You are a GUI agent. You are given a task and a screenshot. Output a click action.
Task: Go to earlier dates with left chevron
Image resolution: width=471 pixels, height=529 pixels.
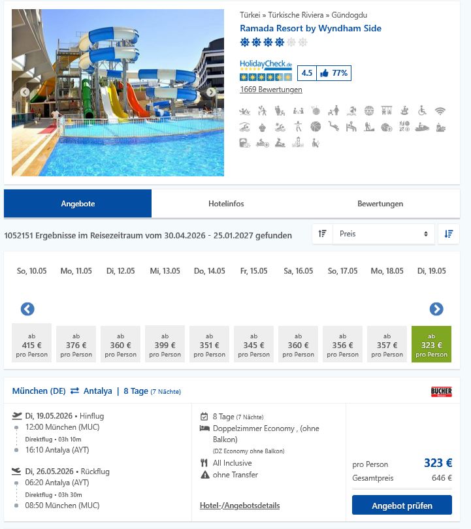[27, 309]
